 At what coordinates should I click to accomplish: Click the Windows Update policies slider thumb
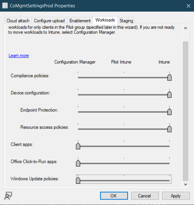tap(78, 180)
